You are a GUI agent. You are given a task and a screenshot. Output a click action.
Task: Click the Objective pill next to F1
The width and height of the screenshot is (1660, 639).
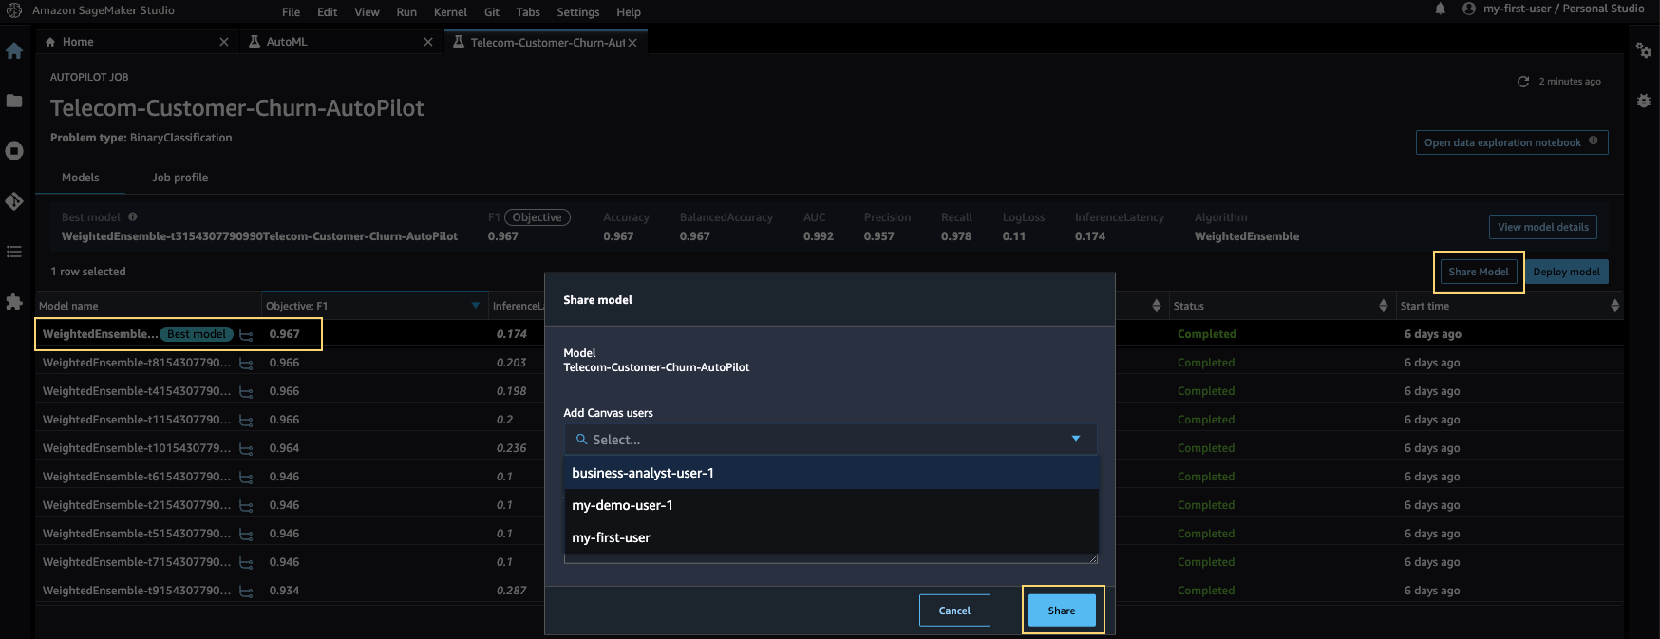(x=538, y=217)
